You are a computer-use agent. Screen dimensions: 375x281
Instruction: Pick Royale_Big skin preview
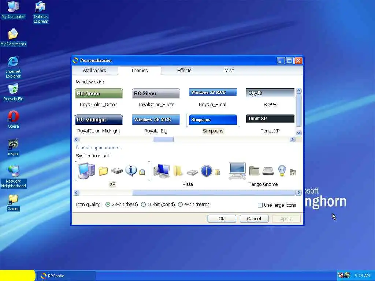click(156, 120)
